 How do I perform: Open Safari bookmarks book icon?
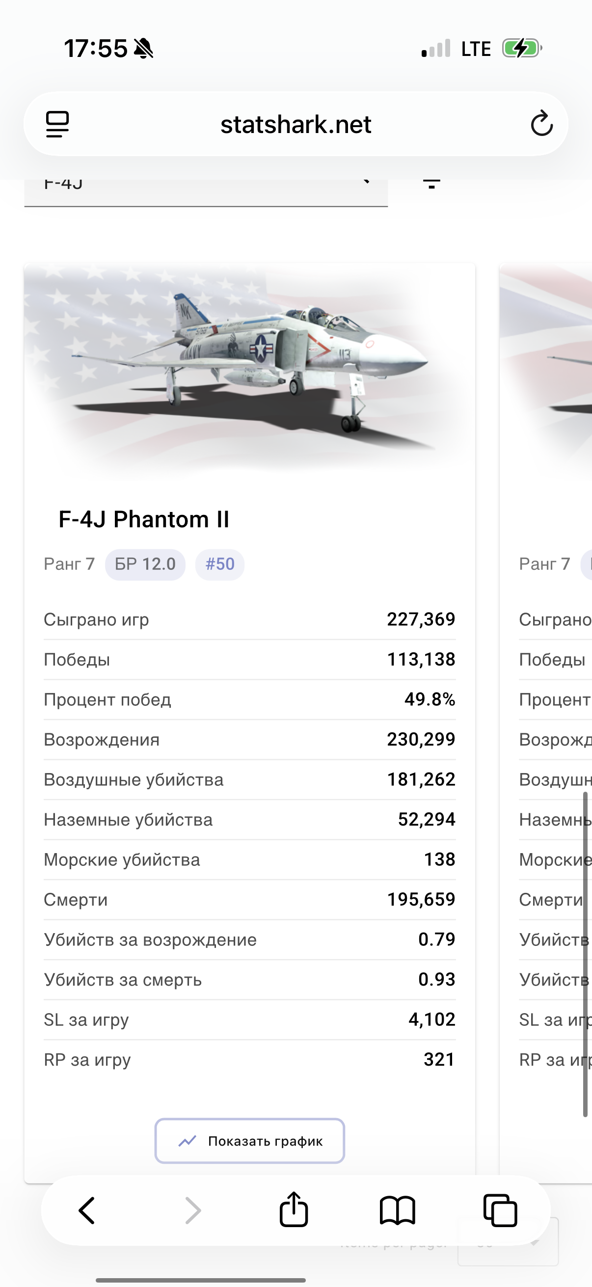tap(397, 1210)
